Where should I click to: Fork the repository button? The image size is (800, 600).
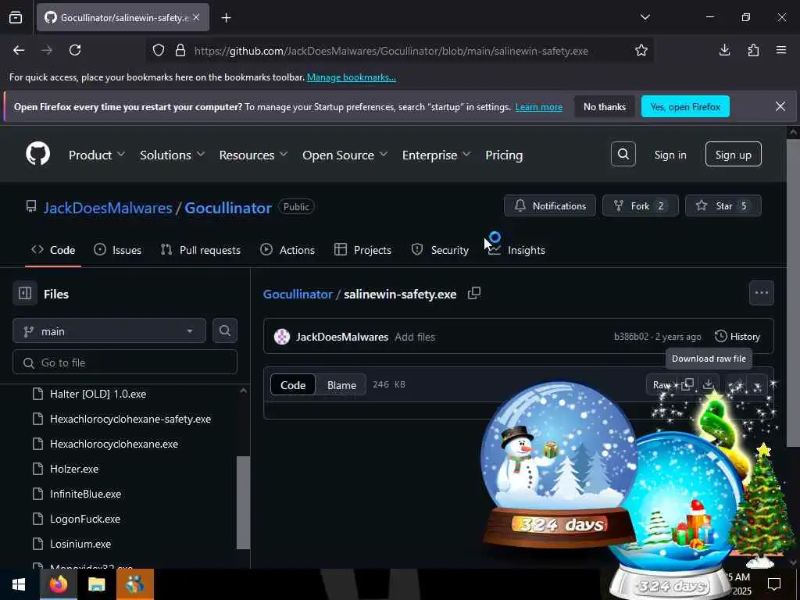641,205
